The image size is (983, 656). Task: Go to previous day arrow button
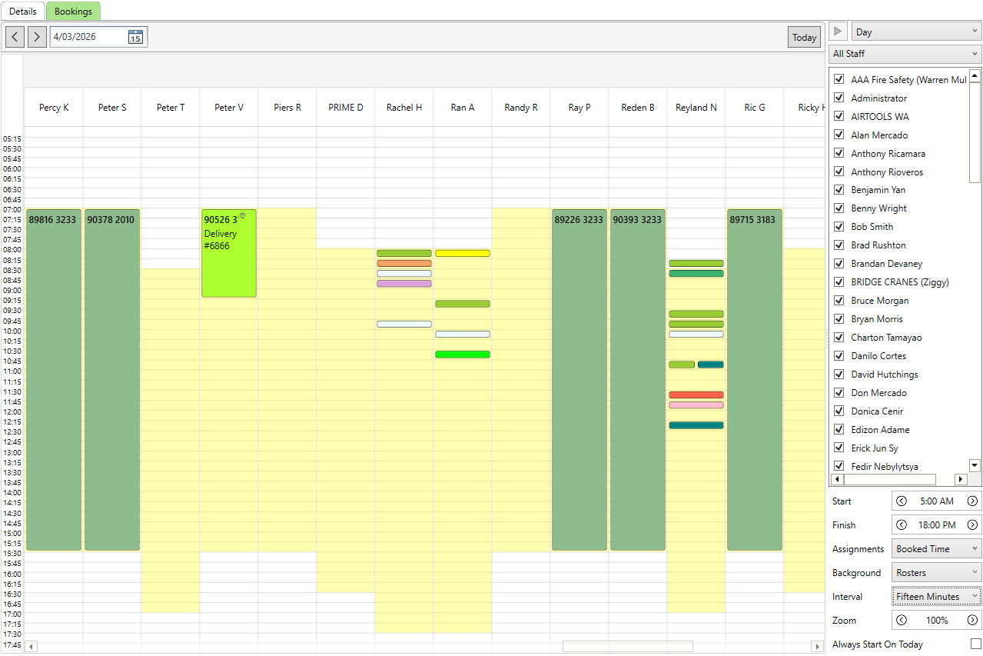tap(15, 37)
